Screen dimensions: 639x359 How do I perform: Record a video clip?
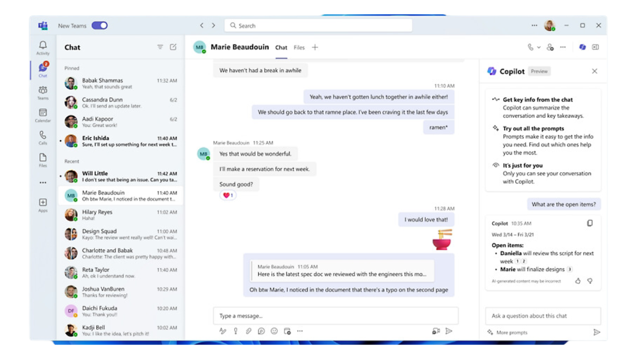coord(436,331)
